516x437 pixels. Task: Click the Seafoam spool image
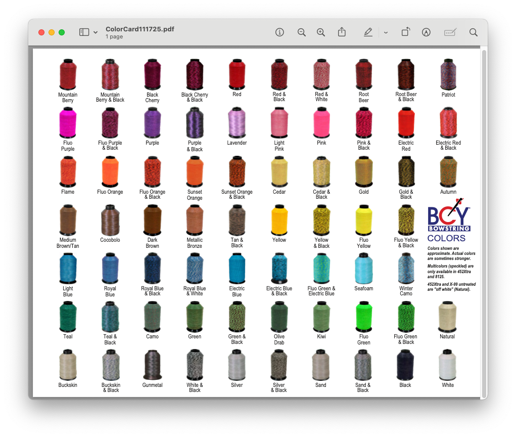(364, 269)
